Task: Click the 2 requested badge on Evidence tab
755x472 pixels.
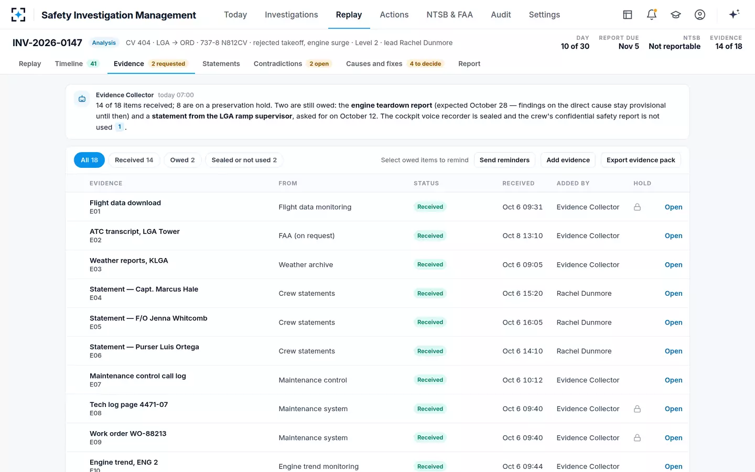Action: coord(168,64)
